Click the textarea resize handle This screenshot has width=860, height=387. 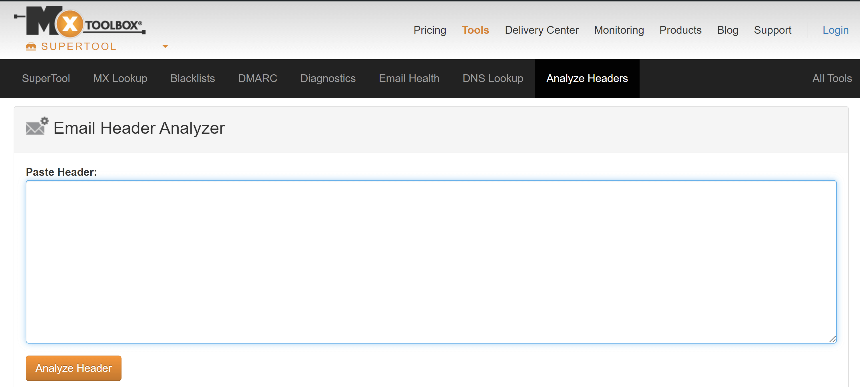tap(832, 339)
